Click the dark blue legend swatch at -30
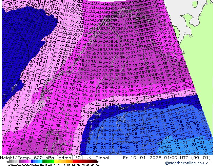This screenshot has width=215, height=166. (32, 162)
